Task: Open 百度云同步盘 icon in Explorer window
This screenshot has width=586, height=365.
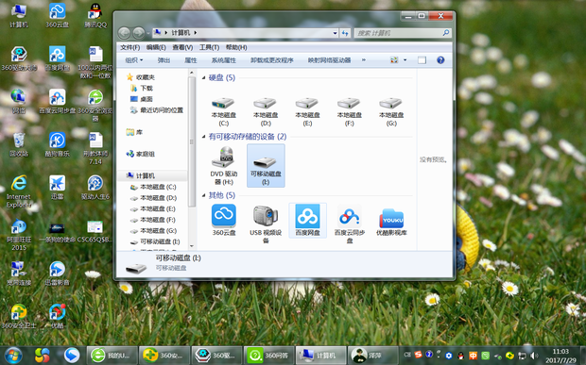Action: point(349,215)
